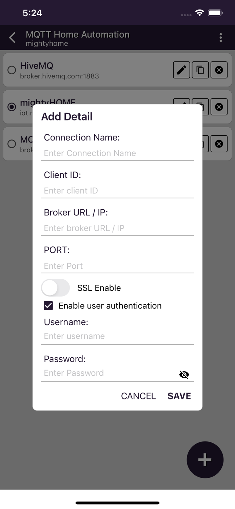Focus the Enter Port field

tap(117, 266)
